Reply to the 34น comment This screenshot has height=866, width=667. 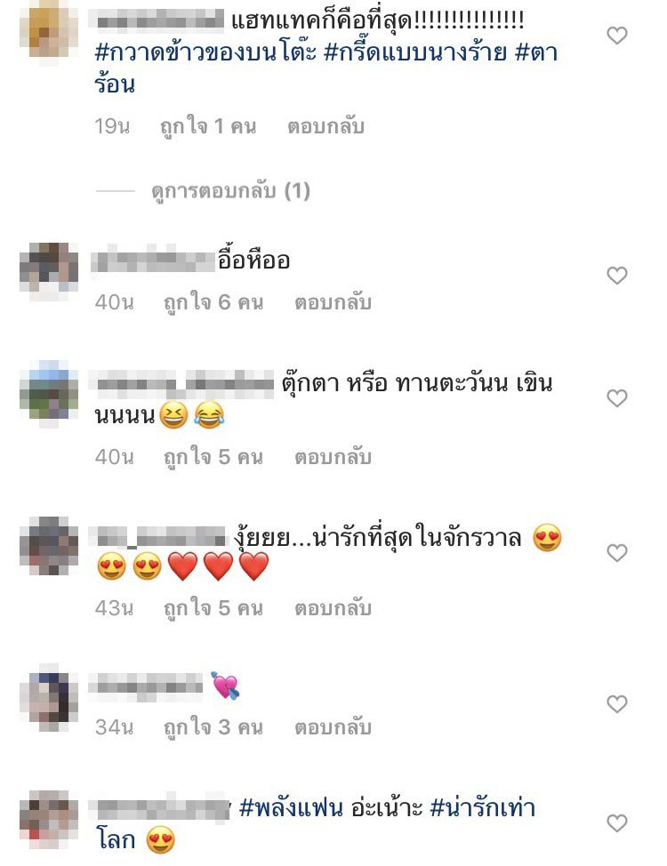333,726
